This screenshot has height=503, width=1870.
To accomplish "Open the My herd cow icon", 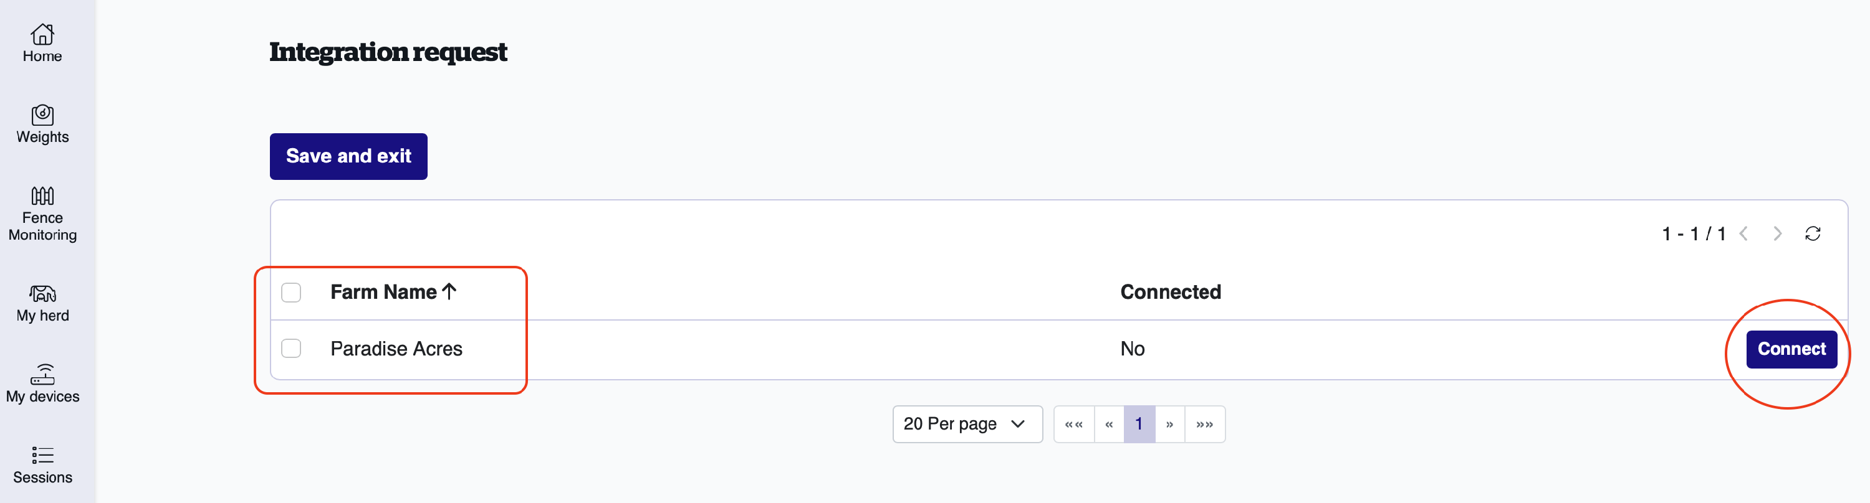I will coord(42,293).
